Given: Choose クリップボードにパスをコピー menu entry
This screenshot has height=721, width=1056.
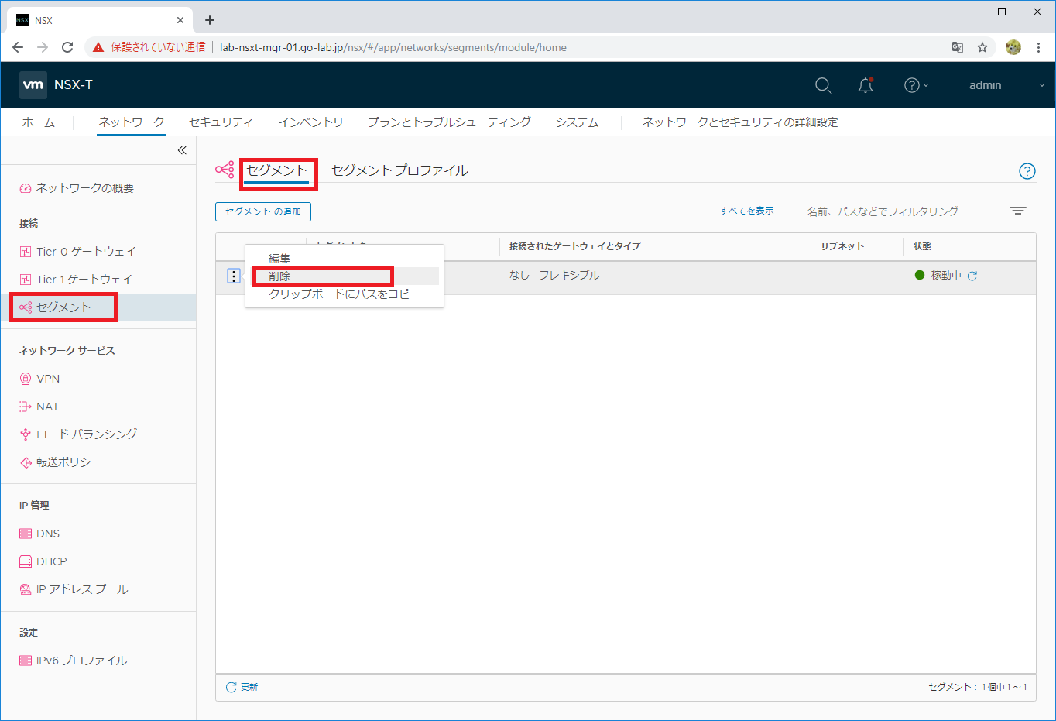Looking at the screenshot, I should coord(344,294).
